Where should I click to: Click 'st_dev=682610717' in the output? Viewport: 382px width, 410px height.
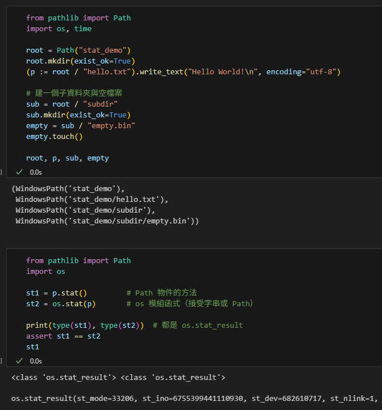pos(287,399)
